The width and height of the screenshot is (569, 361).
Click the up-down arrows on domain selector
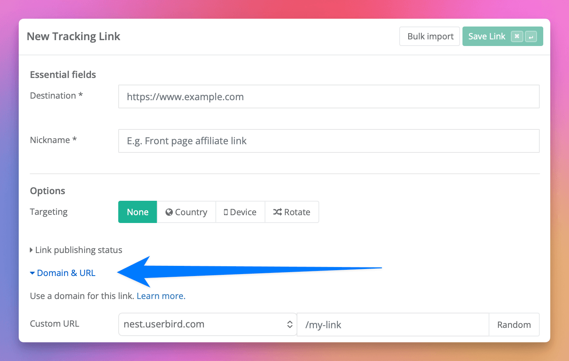pyautogui.click(x=290, y=324)
